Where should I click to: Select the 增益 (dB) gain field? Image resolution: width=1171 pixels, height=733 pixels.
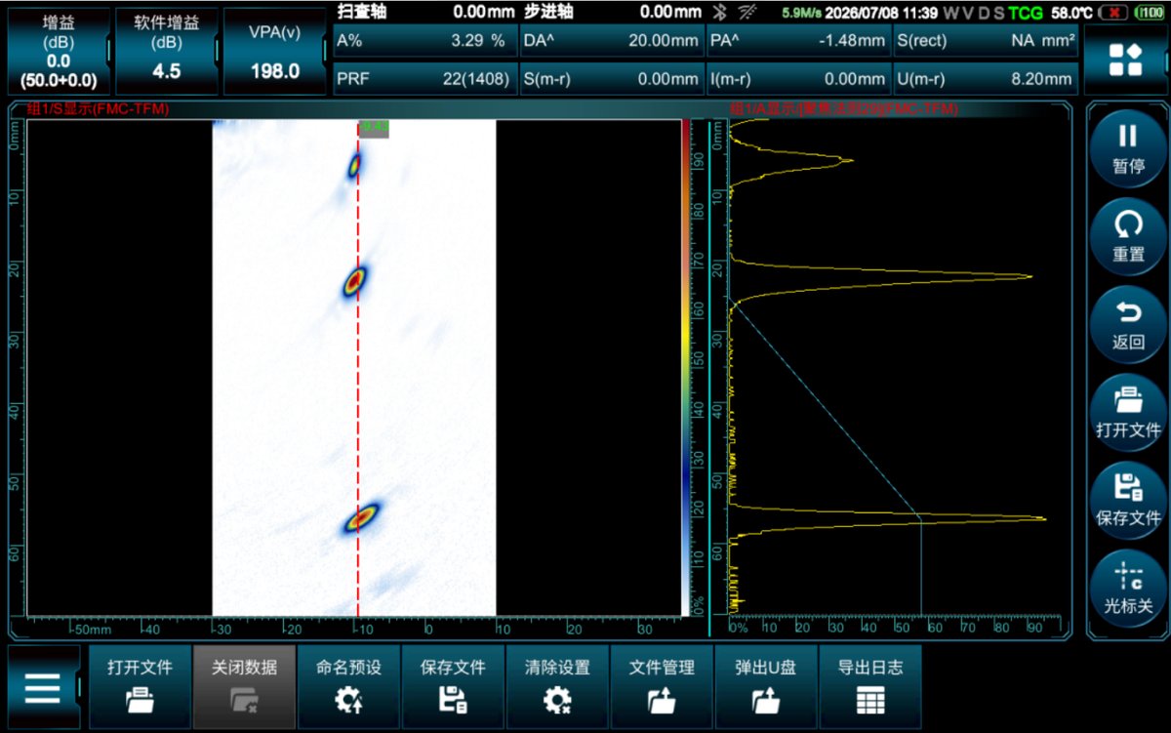point(58,52)
